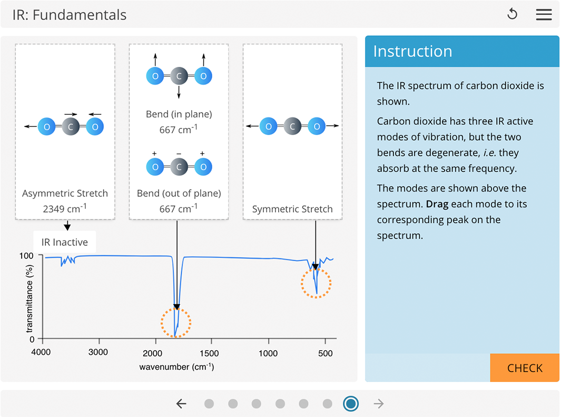Select the second page navigation dot

[x=233, y=403]
